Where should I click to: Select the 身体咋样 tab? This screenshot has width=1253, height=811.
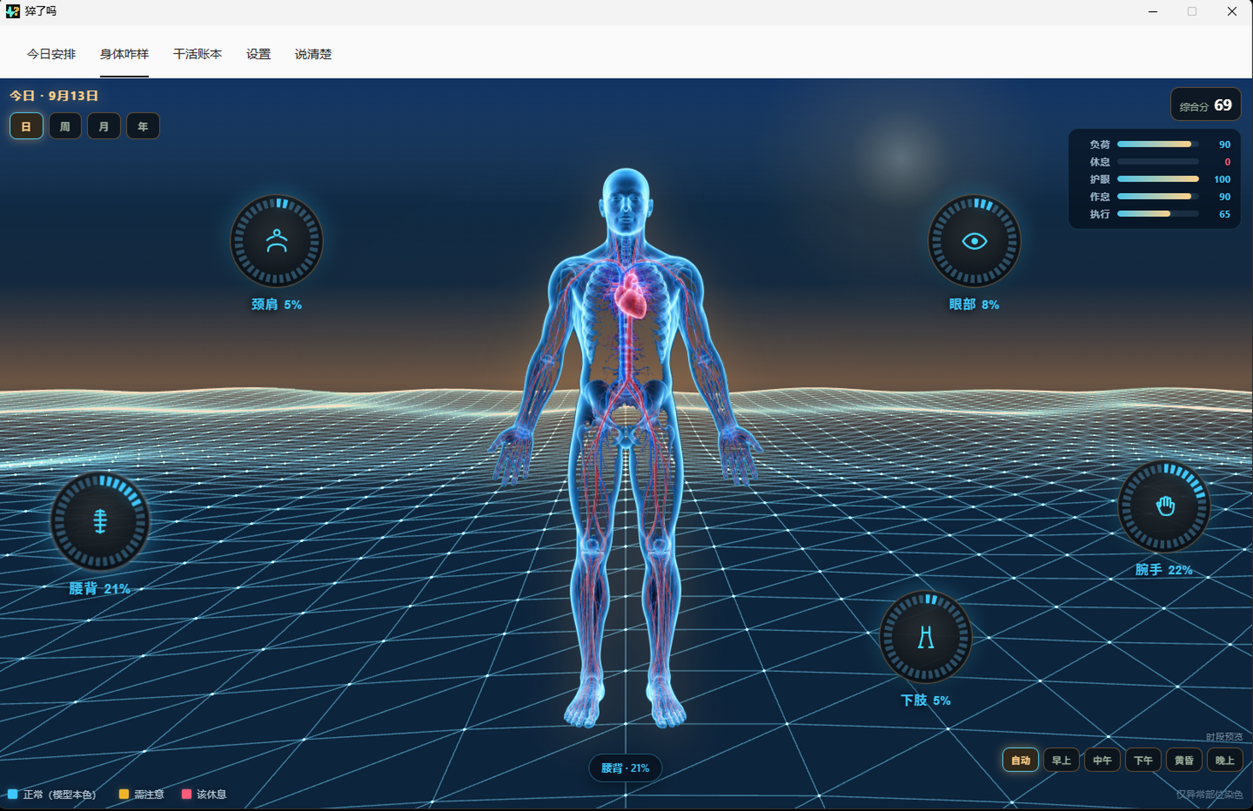[x=124, y=54]
